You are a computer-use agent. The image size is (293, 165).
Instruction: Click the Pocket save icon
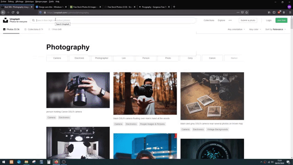point(242,12)
